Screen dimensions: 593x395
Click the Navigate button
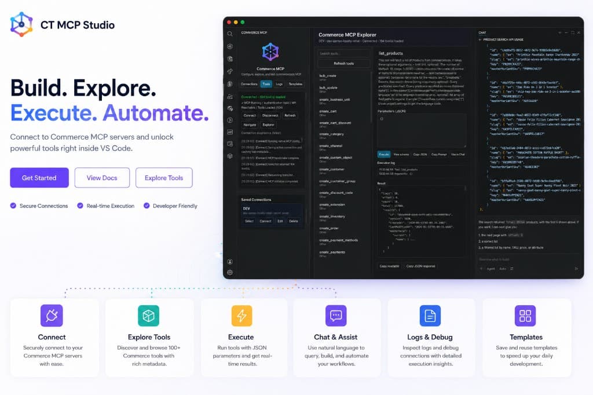[x=250, y=125]
